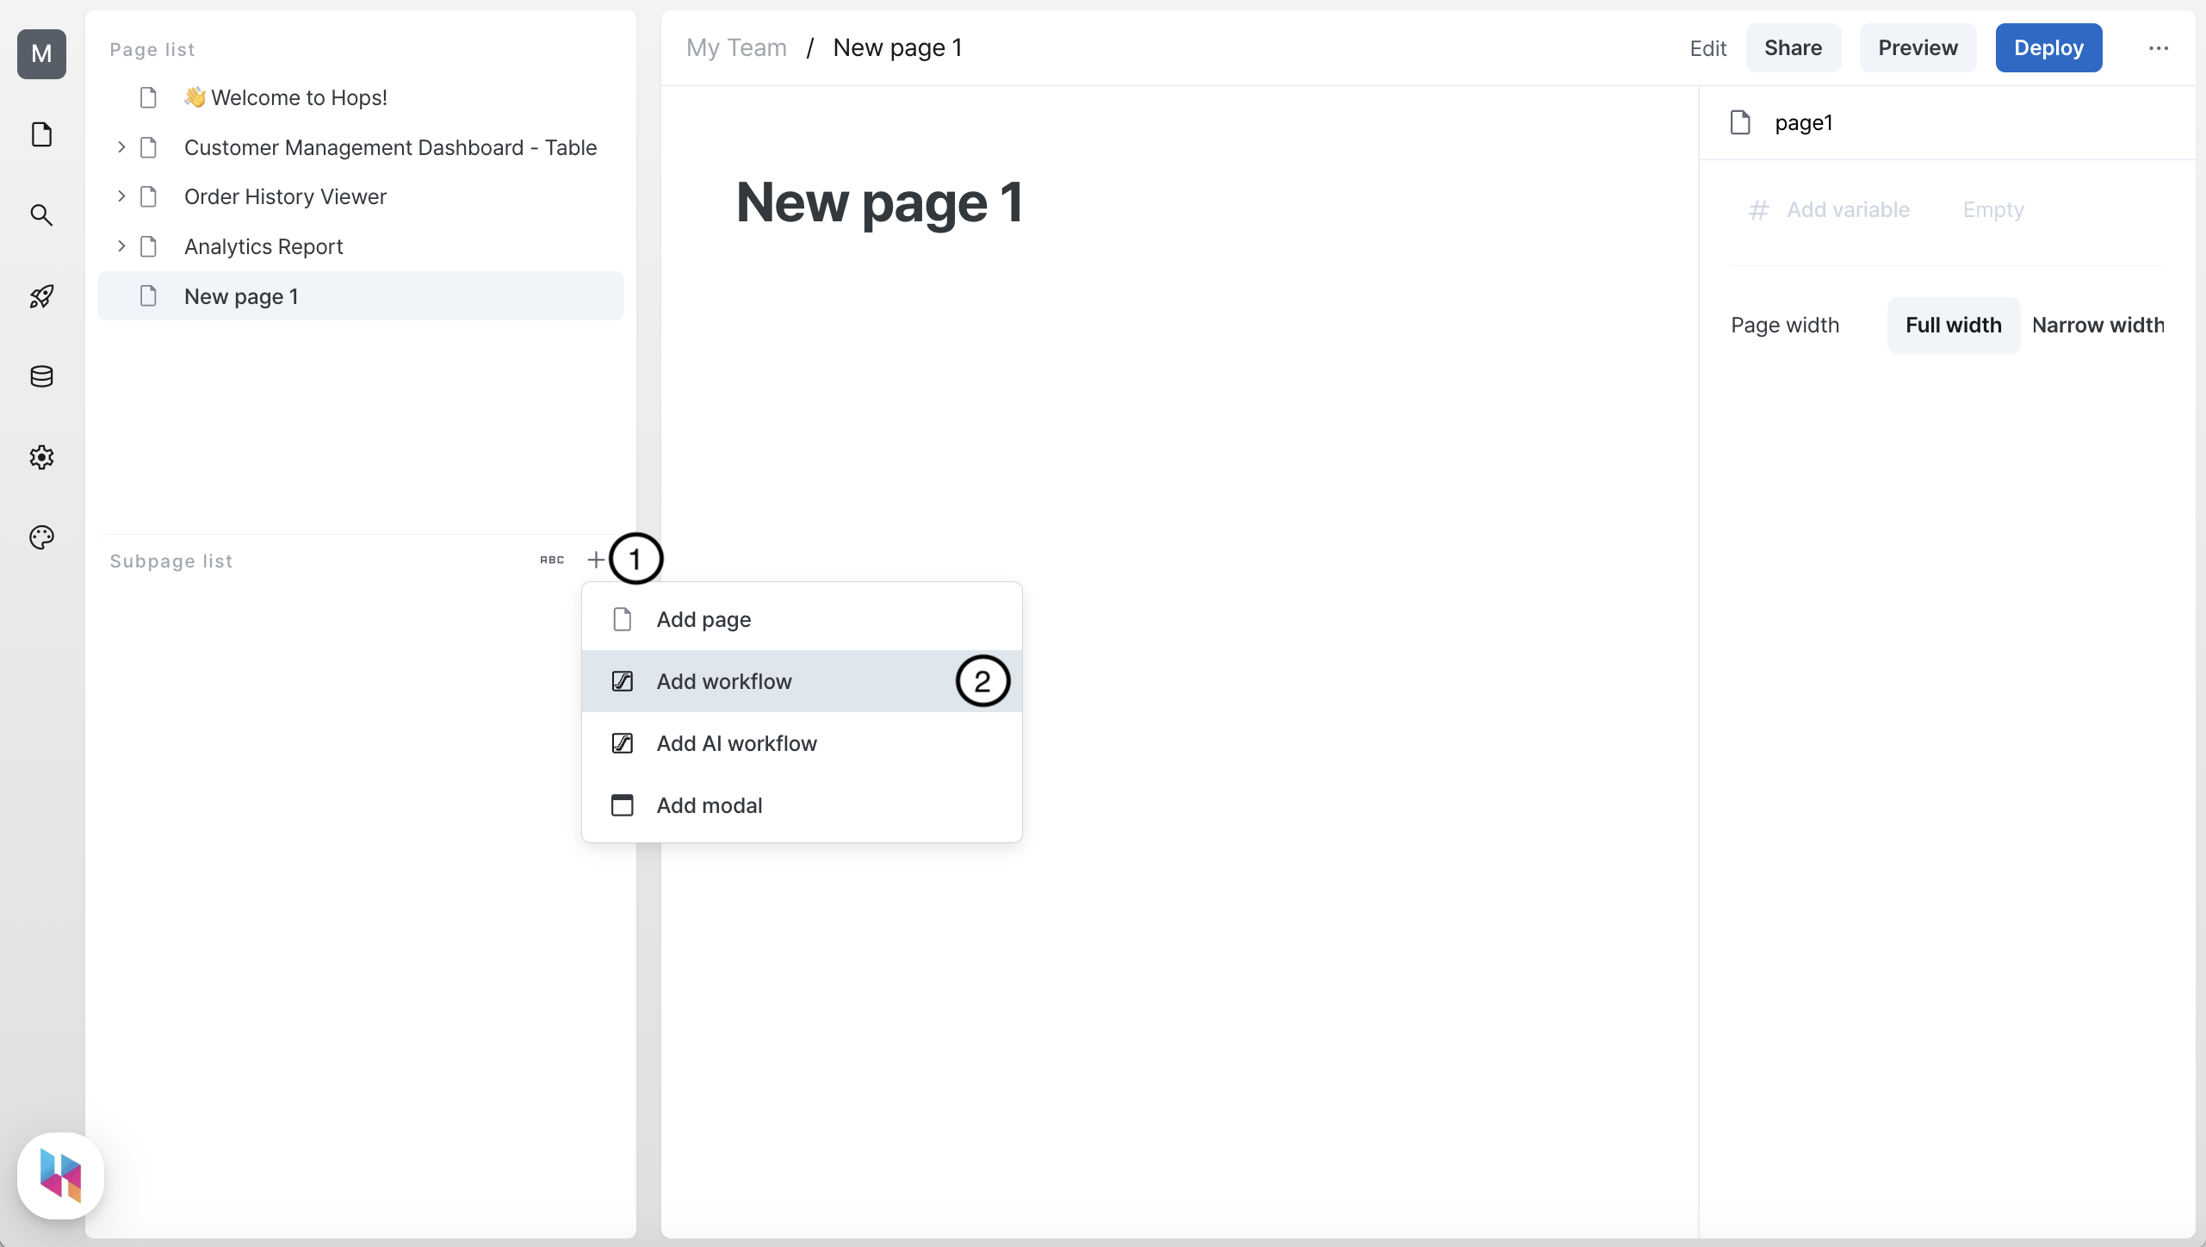
Task: Click the Add workflow menu item
Action: pyautogui.click(x=722, y=680)
